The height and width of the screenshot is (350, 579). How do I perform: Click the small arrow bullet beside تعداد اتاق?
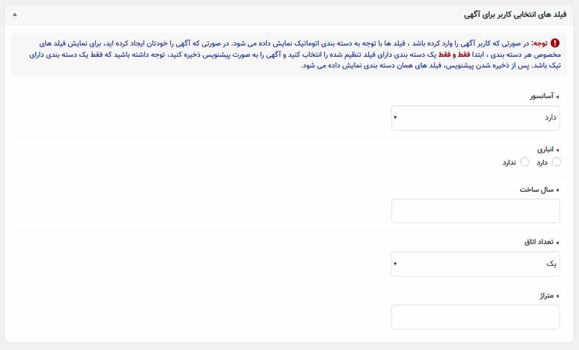click(557, 243)
